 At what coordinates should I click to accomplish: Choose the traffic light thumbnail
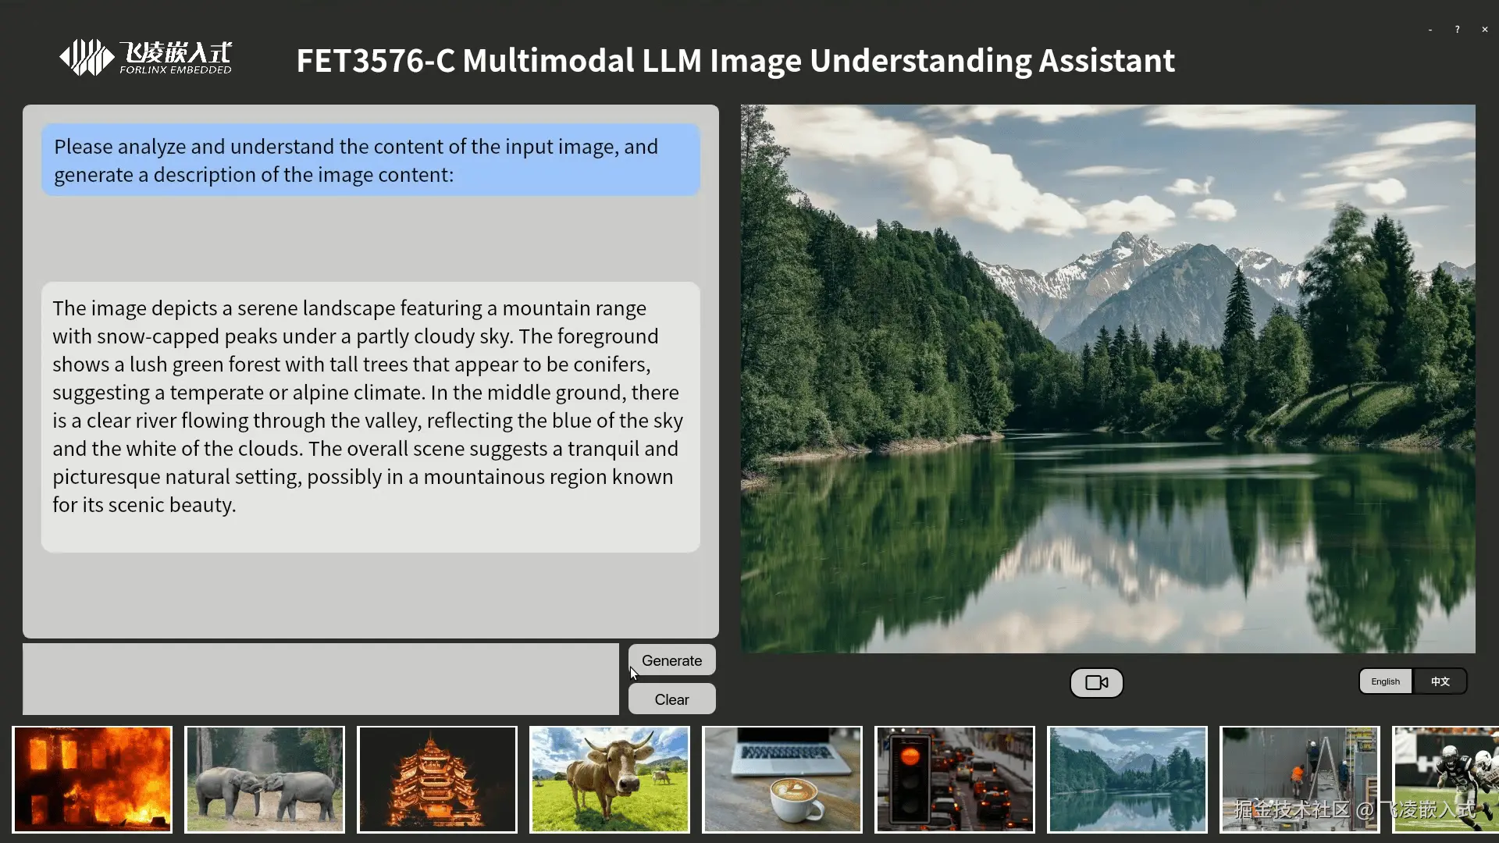[x=955, y=779]
